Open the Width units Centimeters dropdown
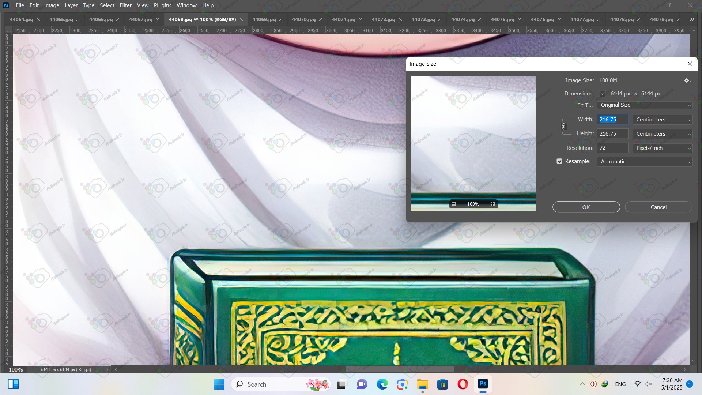Screen dimensions: 702x395 663,120
